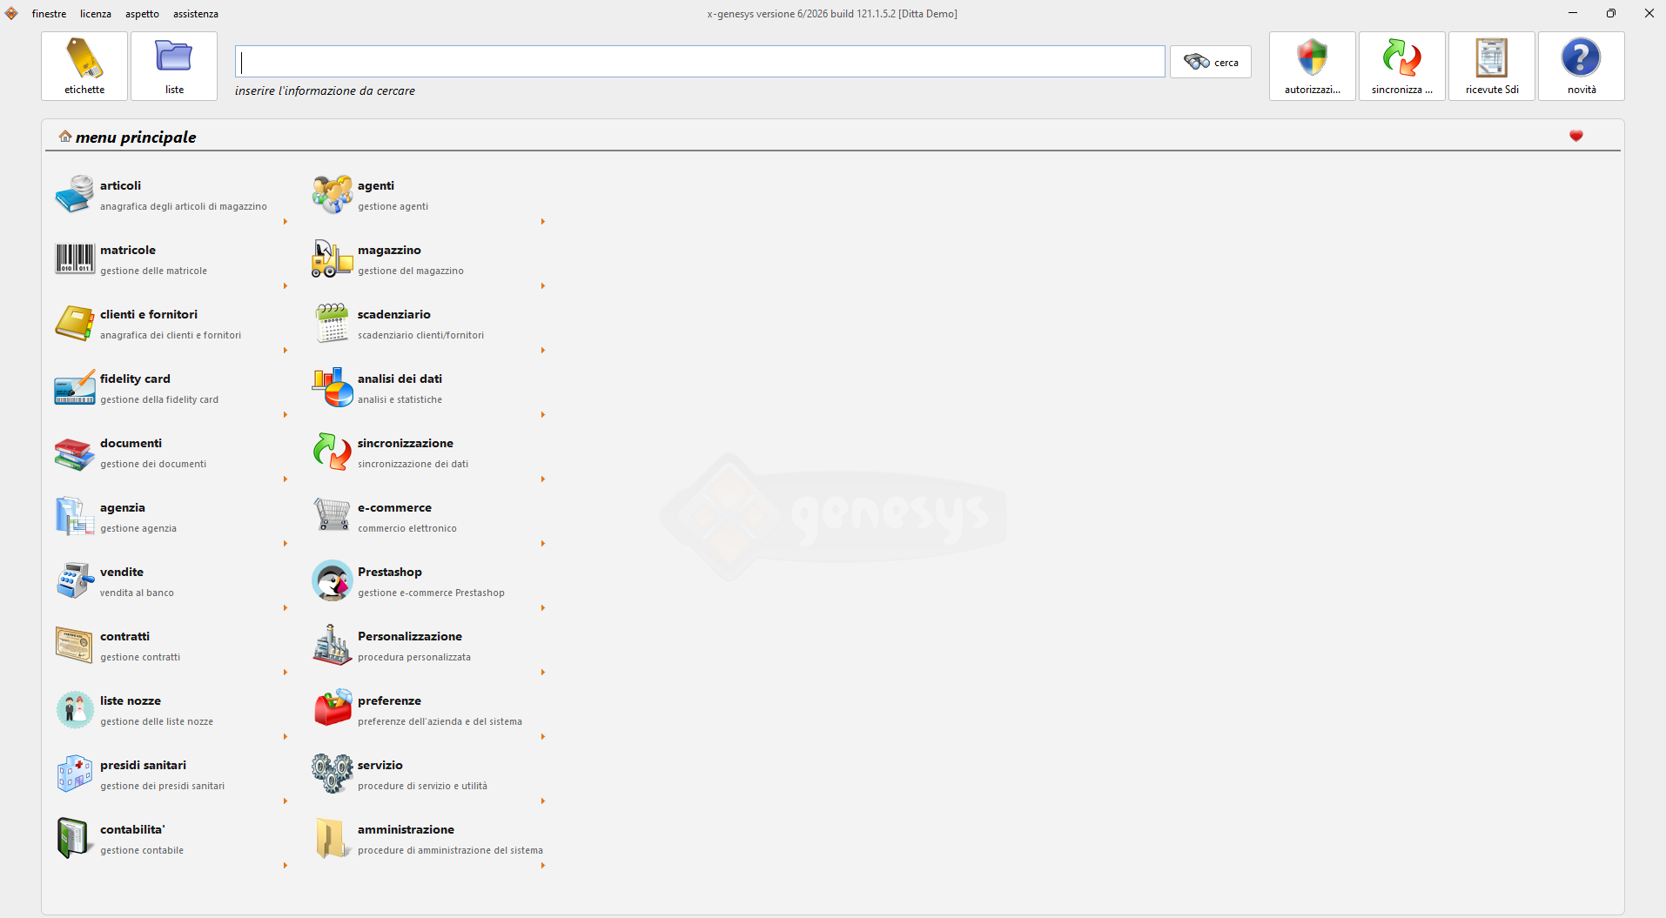
Task: Open the liste folder button
Action: [x=174, y=66]
